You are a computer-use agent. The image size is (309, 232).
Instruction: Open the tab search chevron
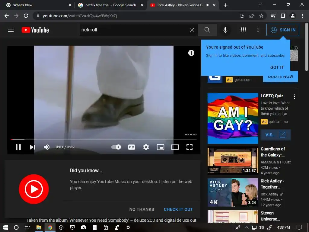pyautogui.click(x=260, y=4)
